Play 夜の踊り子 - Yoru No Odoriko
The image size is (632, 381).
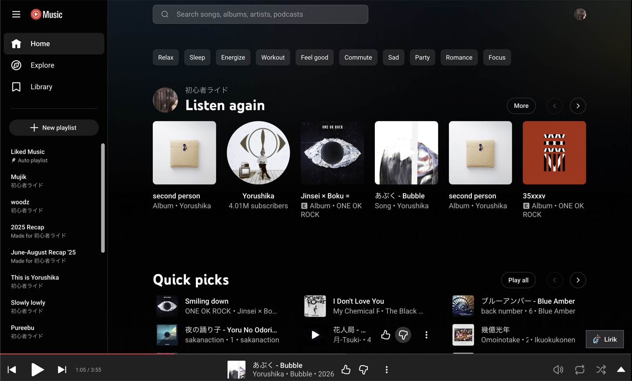167,335
